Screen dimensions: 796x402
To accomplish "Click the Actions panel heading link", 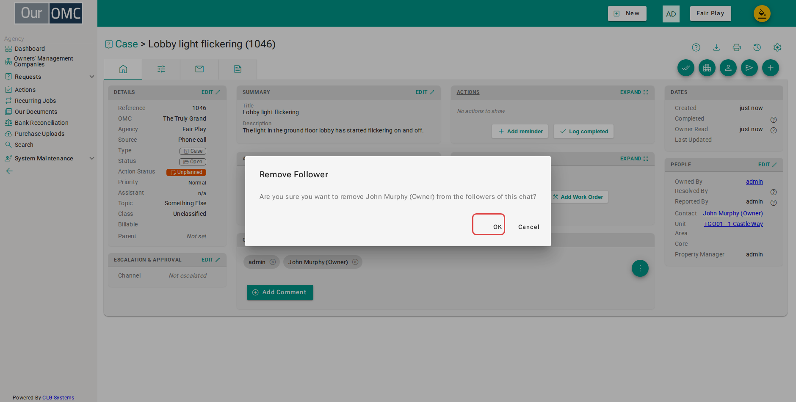I will [468, 92].
